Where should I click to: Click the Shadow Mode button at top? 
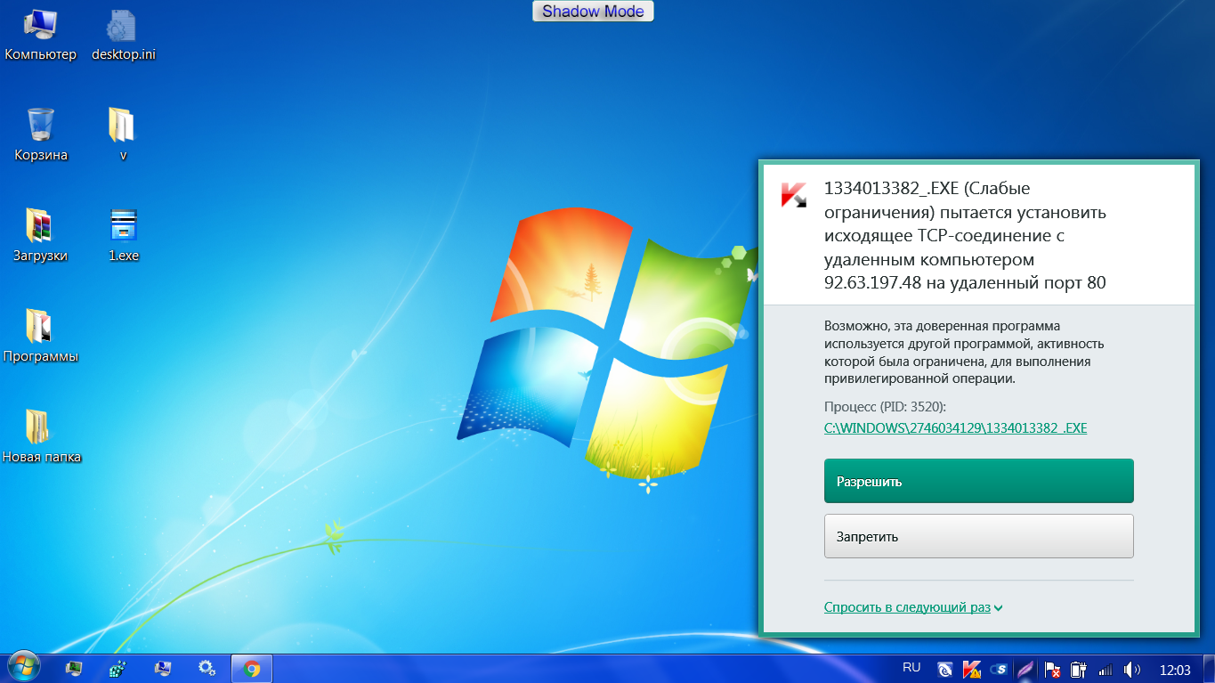click(x=593, y=12)
